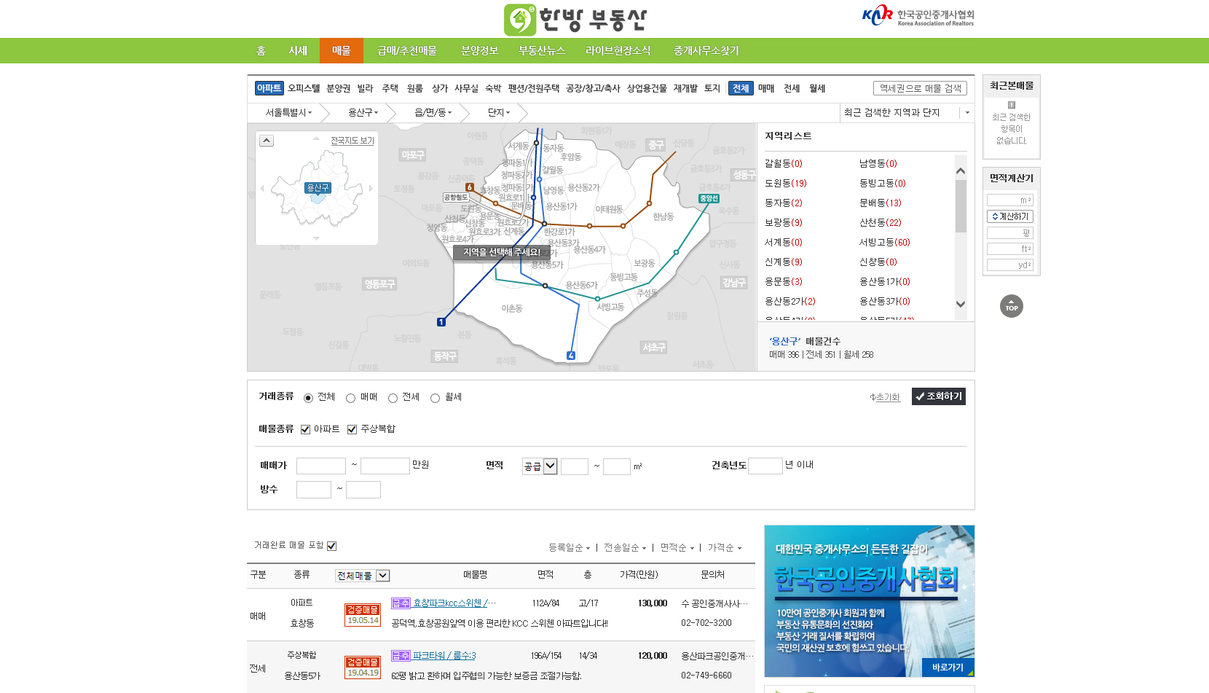Click the 검증매물 19.05.14 badge
The width and height of the screenshot is (1209, 693).
tap(363, 615)
